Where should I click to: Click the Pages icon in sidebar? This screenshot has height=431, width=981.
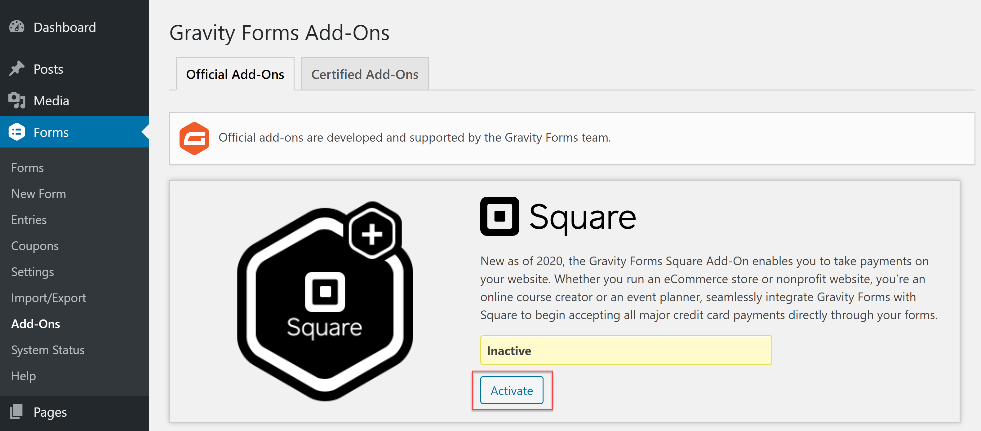17,411
